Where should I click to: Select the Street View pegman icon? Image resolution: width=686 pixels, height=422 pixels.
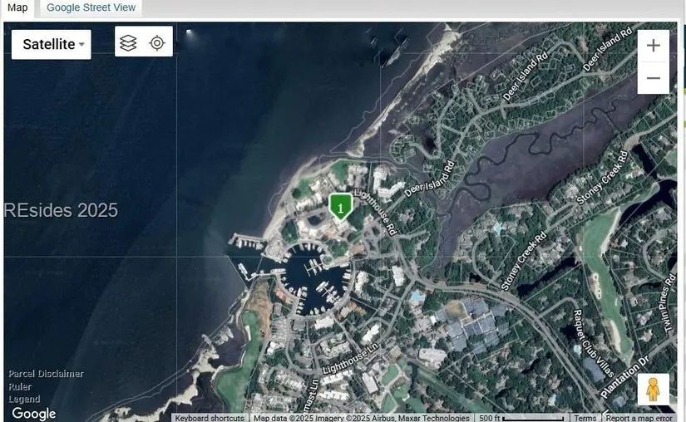[x=653, y=390]
